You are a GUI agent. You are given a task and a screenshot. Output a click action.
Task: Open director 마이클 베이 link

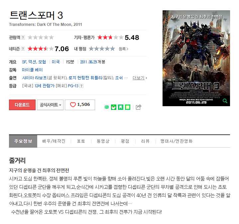click(32, 70)
